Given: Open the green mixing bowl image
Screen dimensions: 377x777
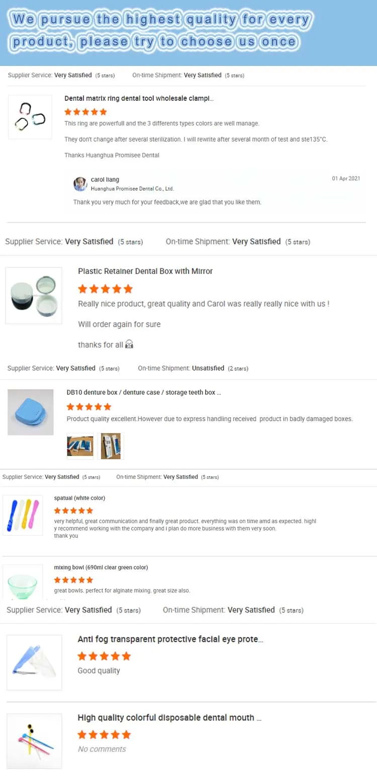Looking at the screenshot, I should pyautogui.click(x=23, y=584).
